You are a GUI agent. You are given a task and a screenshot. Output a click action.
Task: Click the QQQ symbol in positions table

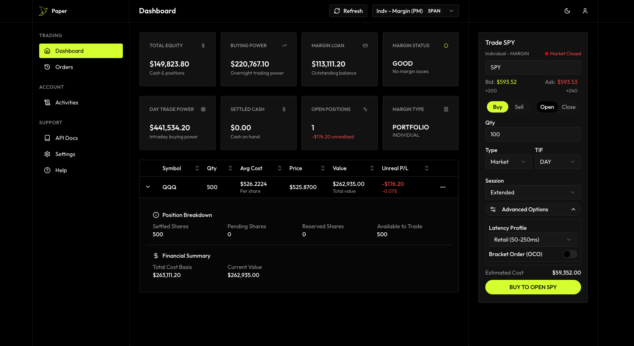click(x=169, y=187)
